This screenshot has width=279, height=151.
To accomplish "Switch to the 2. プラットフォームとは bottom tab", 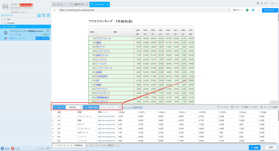I will click(102, 145).
